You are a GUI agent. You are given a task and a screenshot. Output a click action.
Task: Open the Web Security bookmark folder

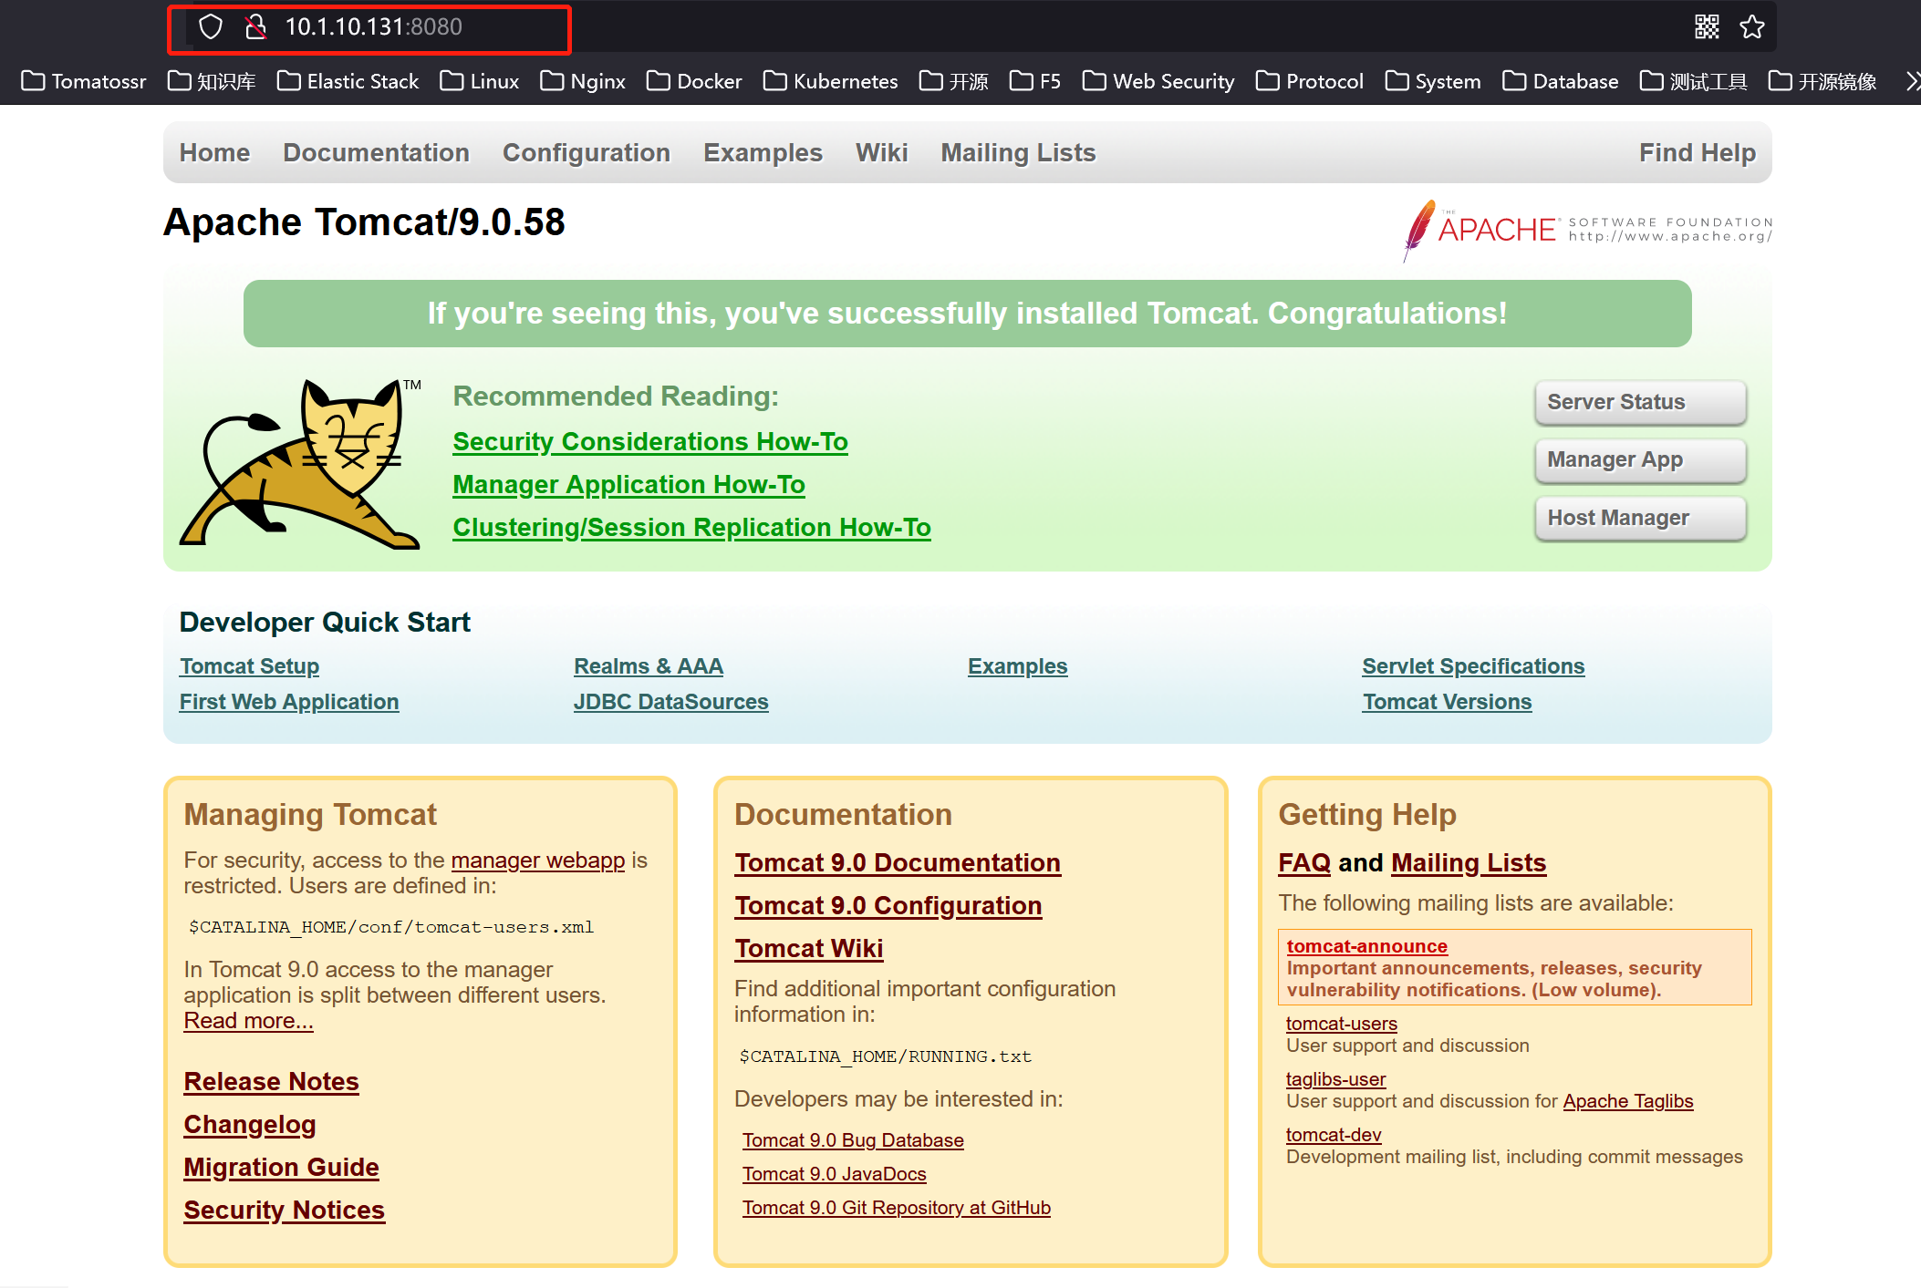(x=1158, y=81)
